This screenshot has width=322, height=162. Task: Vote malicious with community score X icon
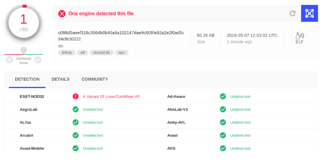pos(9,60)
